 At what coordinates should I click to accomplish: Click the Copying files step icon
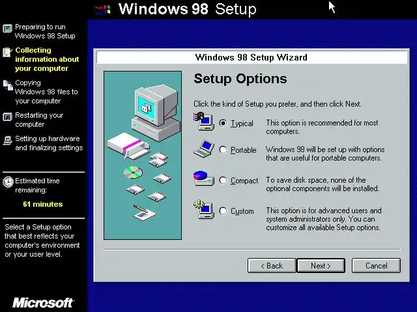[x=8, y=85]
